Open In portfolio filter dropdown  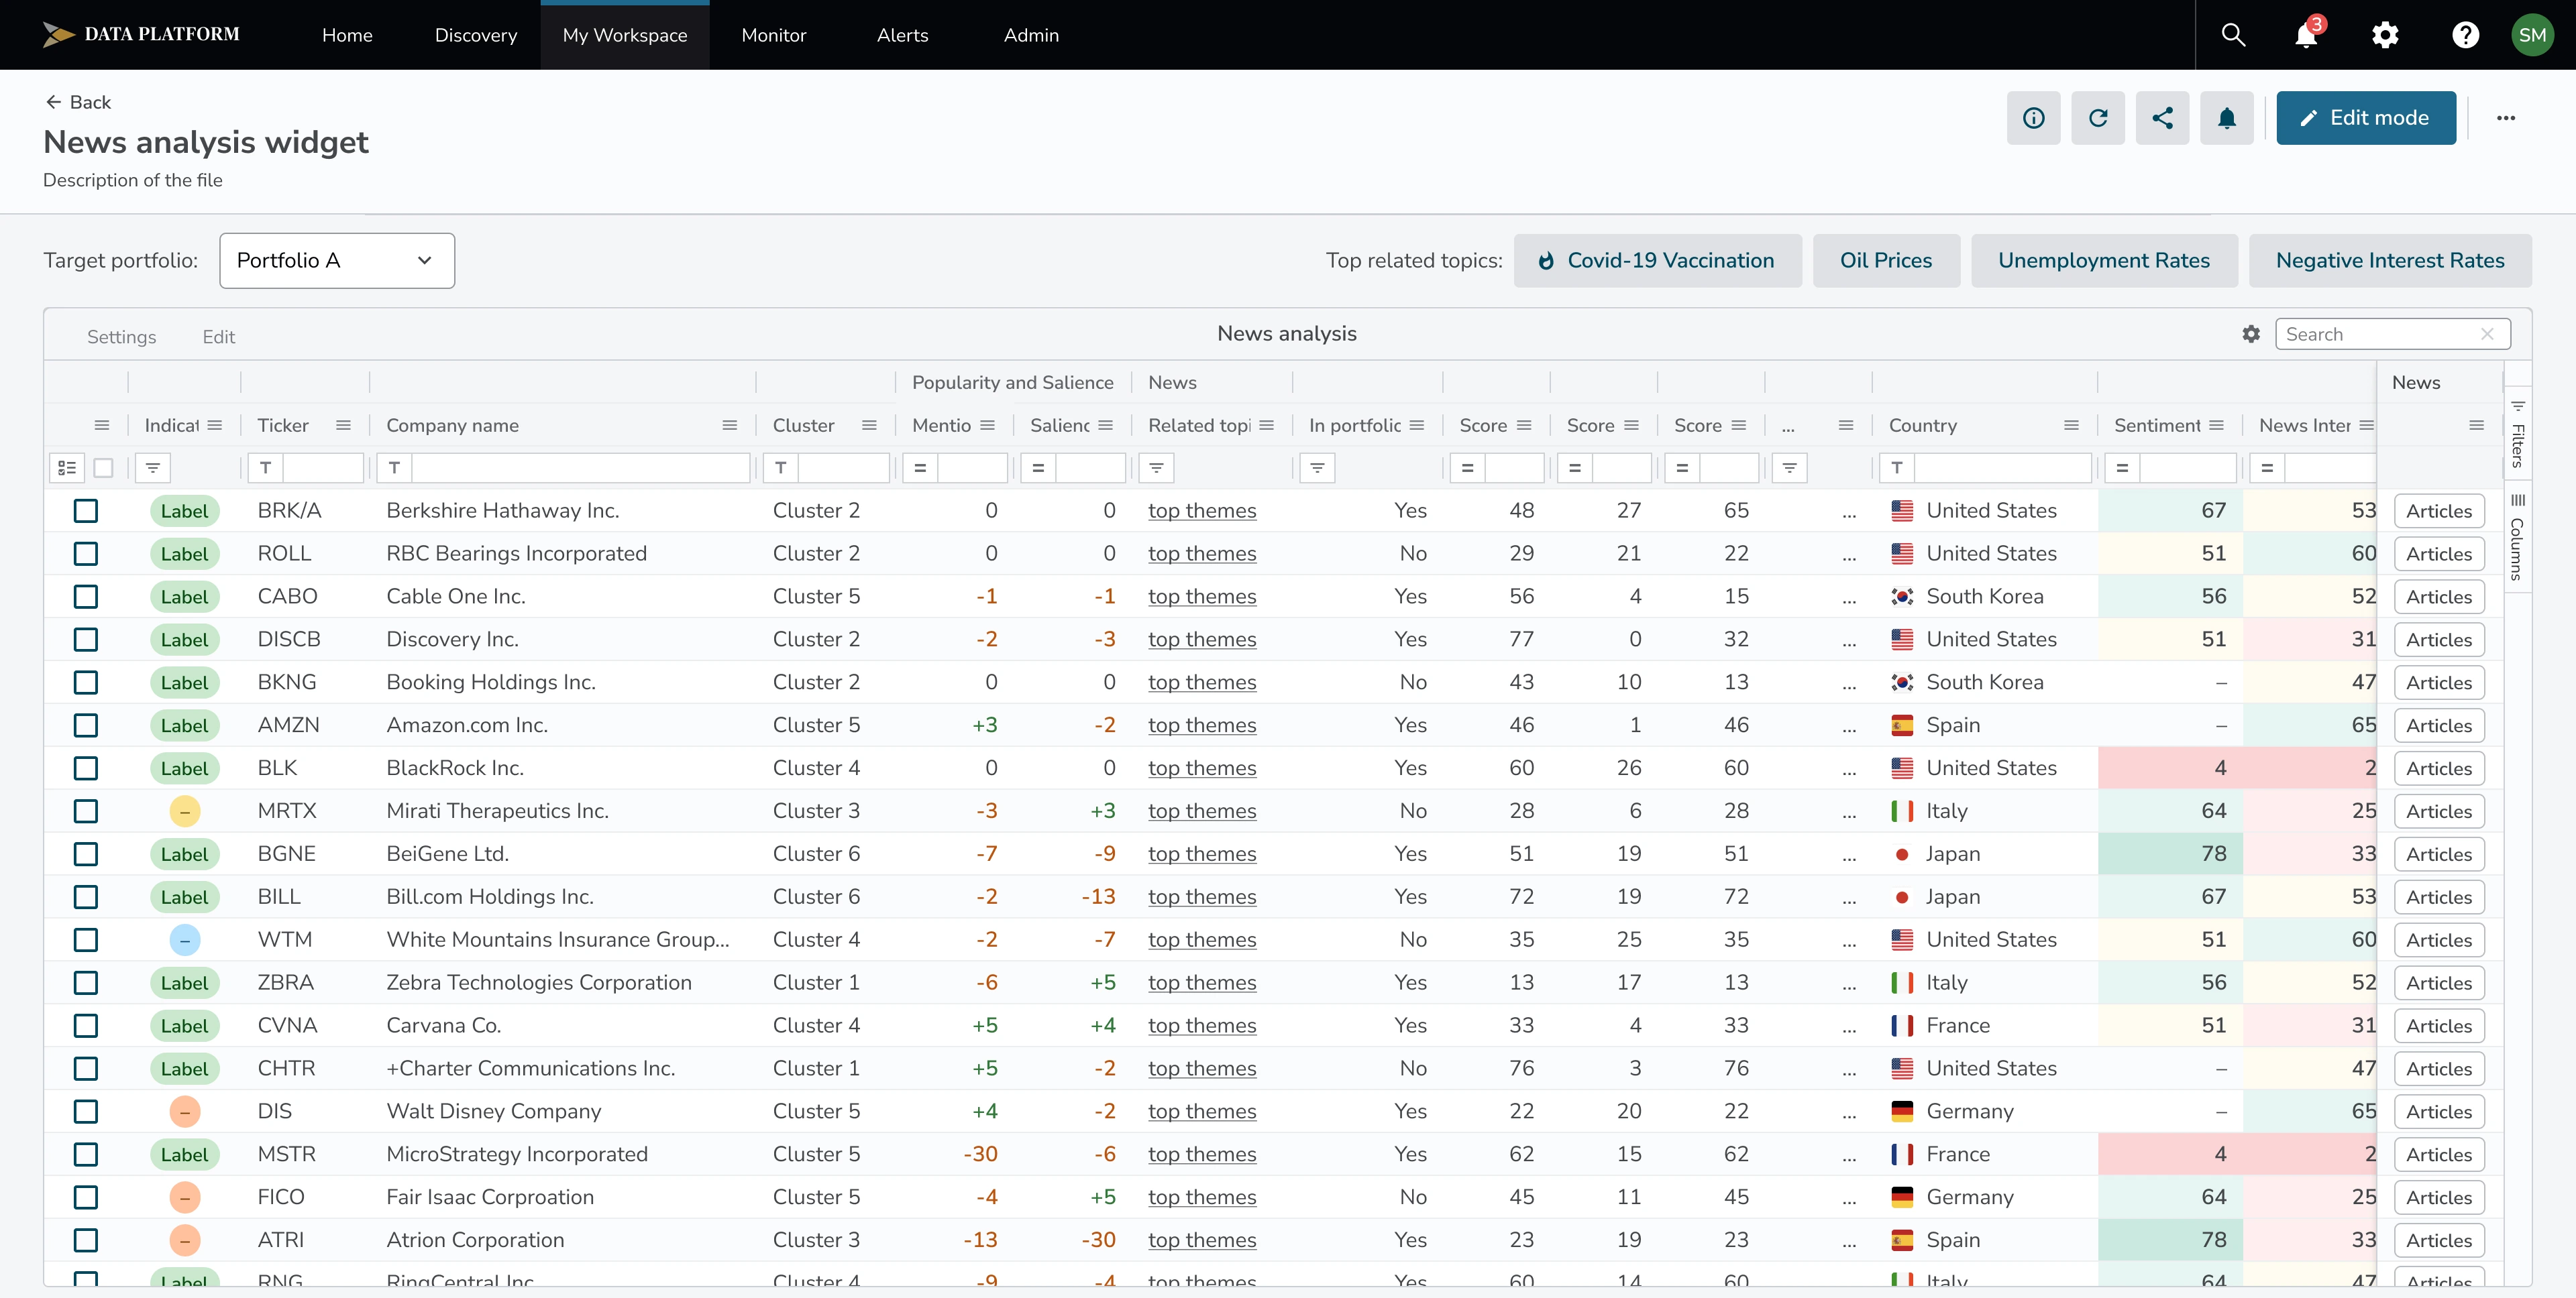[1317, 467]
